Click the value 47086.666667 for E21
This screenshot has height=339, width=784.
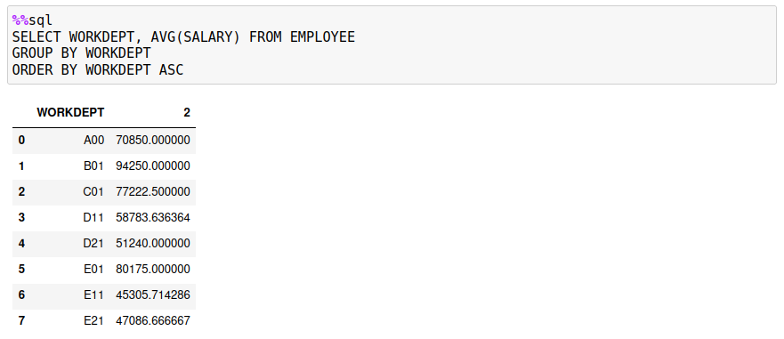153,321
